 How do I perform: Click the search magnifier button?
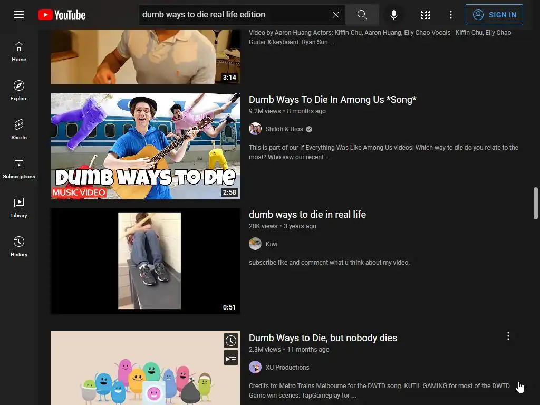coord(362,15)
